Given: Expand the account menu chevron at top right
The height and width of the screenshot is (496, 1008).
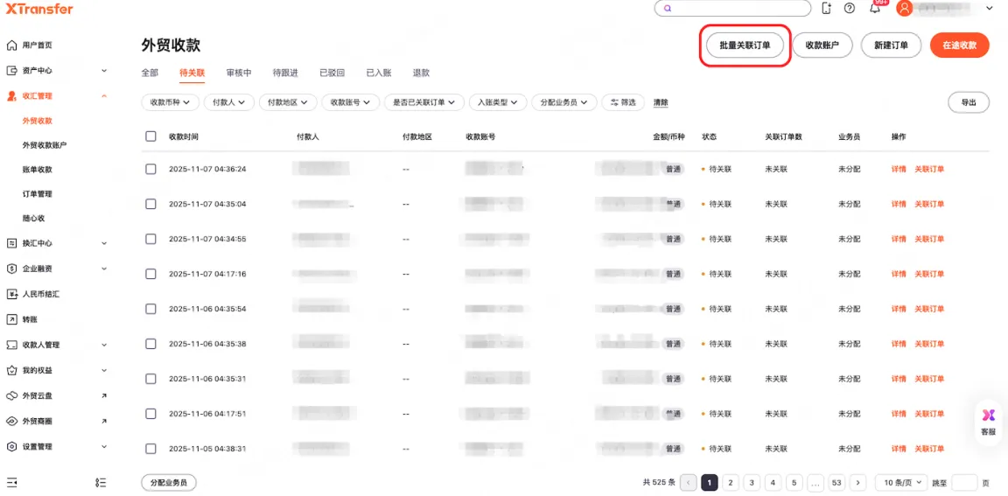Looking at the screenshot, I should [990, 9].
